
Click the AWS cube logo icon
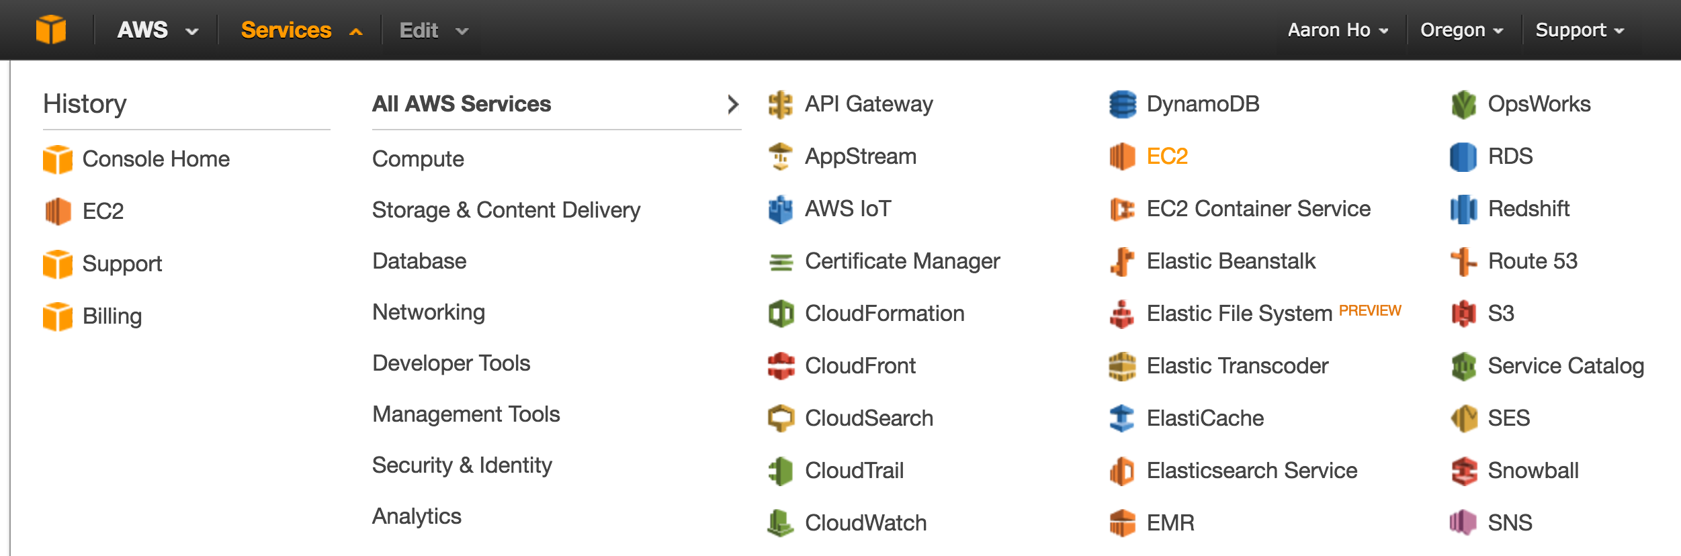coord(51,30)
